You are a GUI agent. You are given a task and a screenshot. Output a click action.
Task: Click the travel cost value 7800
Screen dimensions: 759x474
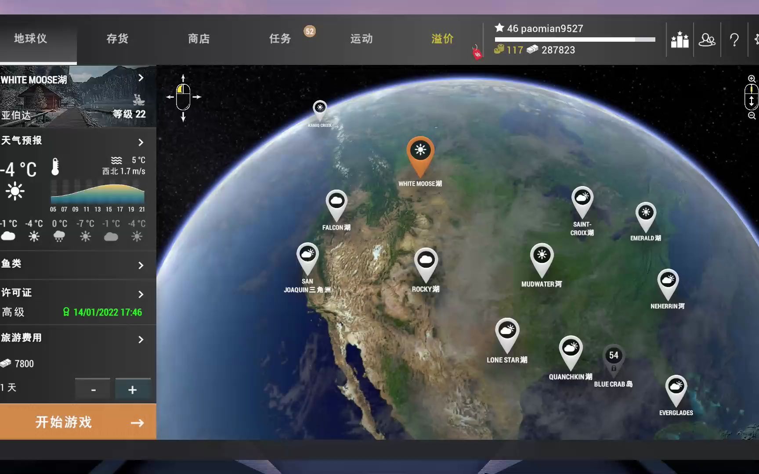24,364
